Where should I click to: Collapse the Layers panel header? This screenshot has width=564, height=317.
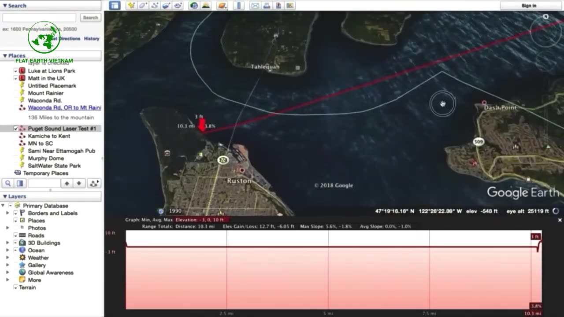click(x=51, y=196)
